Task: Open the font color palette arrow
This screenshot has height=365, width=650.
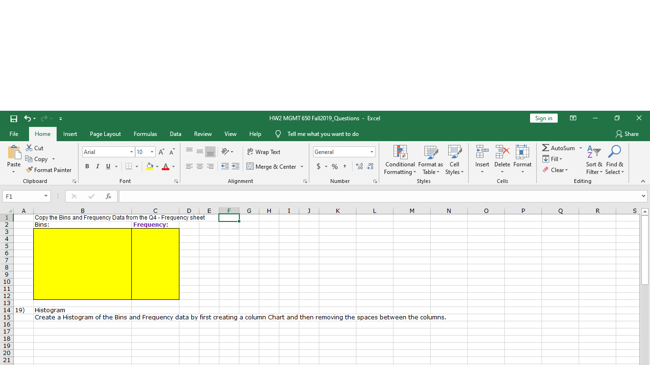Action: pos(173,166)
